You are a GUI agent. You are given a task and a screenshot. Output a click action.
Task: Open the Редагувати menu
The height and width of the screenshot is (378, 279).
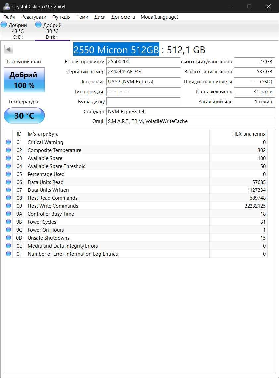click(34, 17)
